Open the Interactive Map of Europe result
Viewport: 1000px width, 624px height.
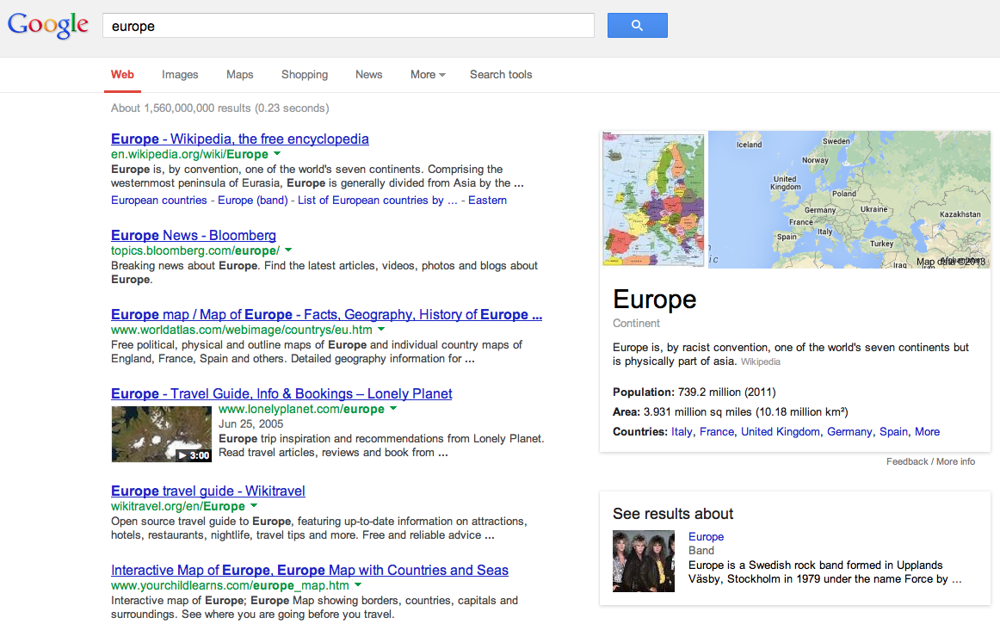pos(309,570)
